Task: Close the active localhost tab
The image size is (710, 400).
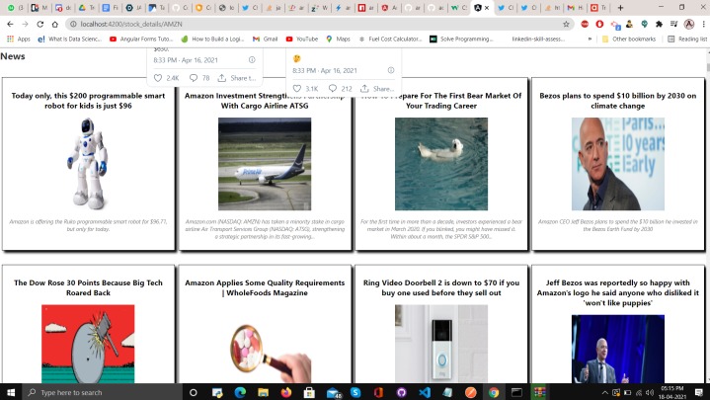Action: pyautogui.click(x=487, y=8)
